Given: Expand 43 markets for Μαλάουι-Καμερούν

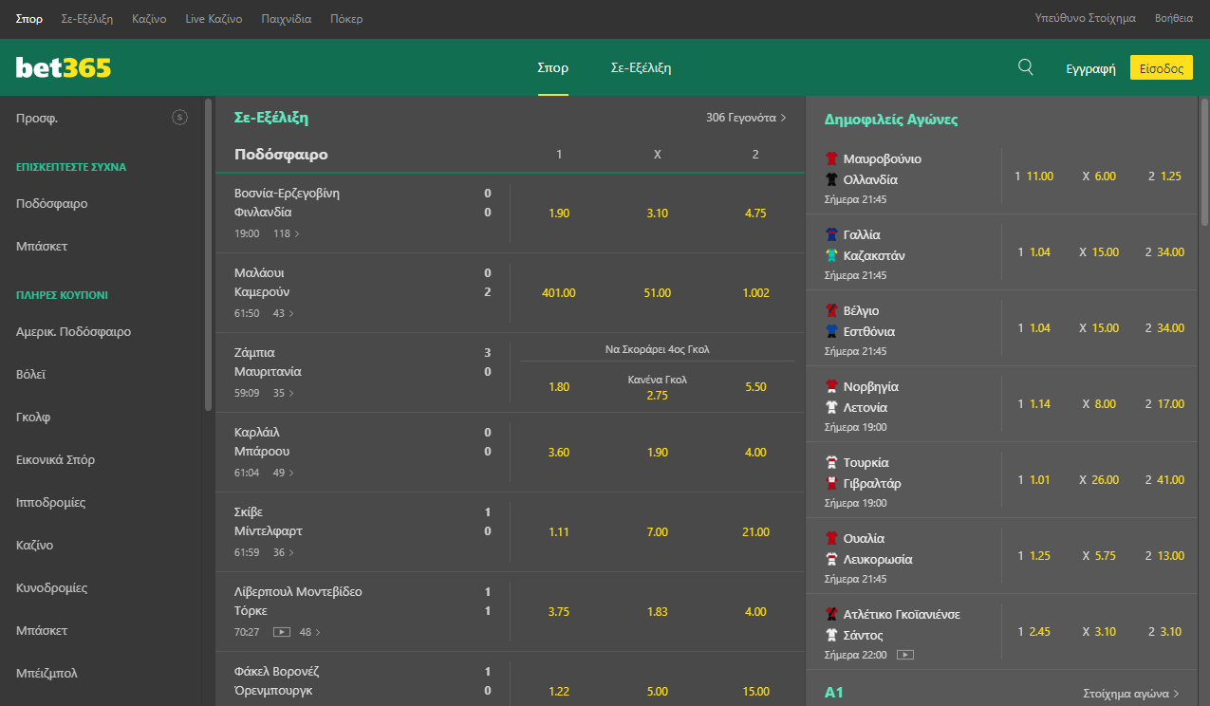Looking at the screenshot, I should [x=291, y=313].
